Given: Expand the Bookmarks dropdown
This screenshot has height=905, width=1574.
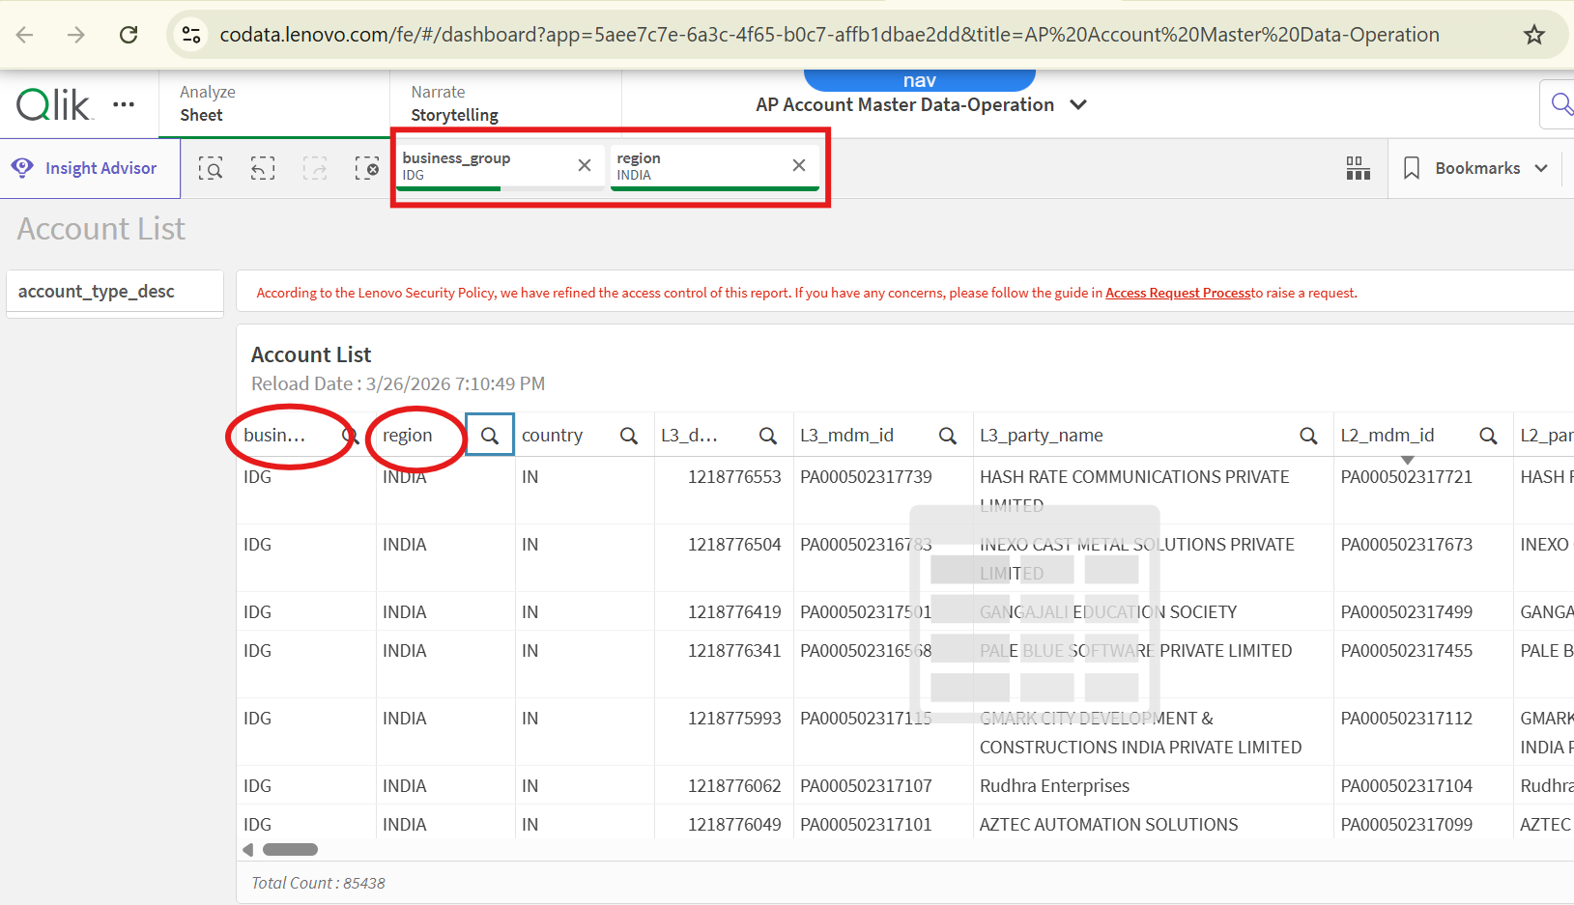Looking at the screenshot, I should pos(1477,168).
